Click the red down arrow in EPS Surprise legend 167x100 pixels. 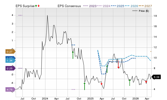tap(39, 6)
